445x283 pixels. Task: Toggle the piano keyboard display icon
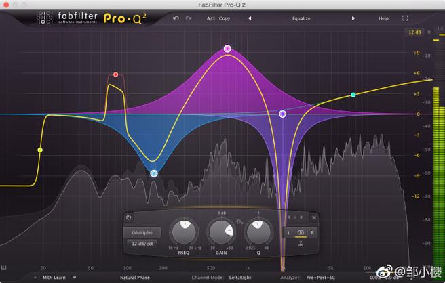coord(4,267)
